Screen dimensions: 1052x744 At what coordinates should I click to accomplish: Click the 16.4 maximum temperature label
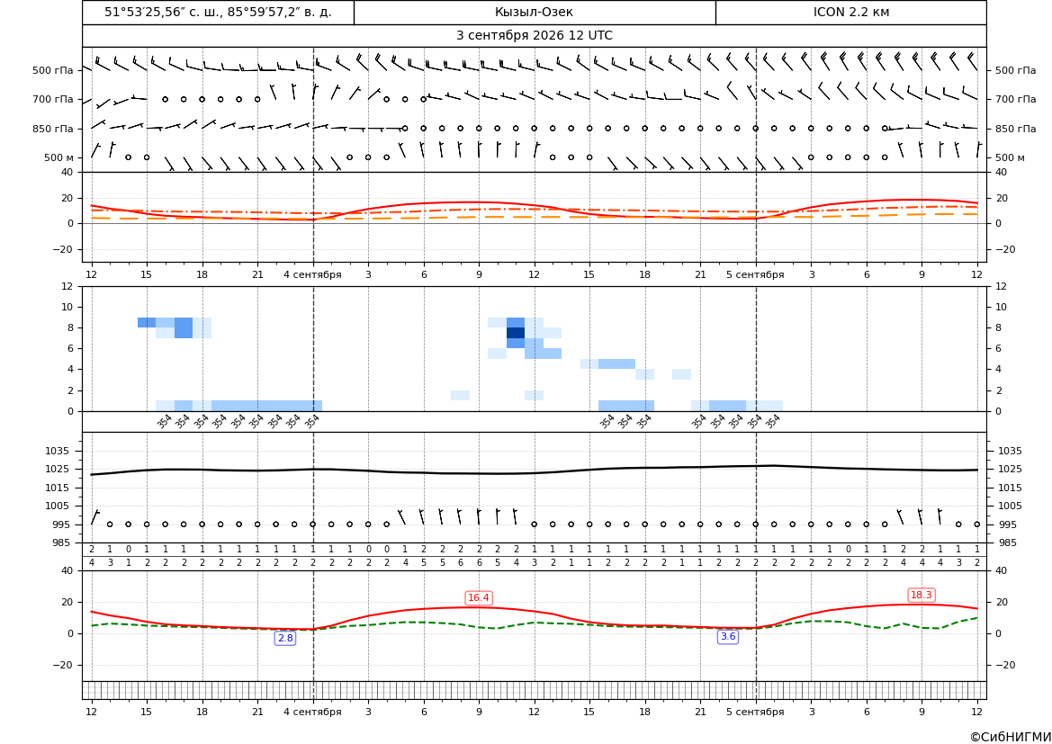point(479,597)
